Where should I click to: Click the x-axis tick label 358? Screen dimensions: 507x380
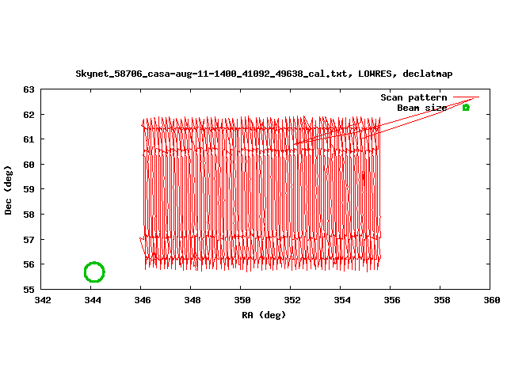coord(442,300)
